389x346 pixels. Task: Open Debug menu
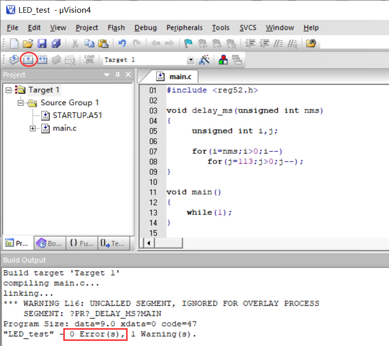coord(145,28)
